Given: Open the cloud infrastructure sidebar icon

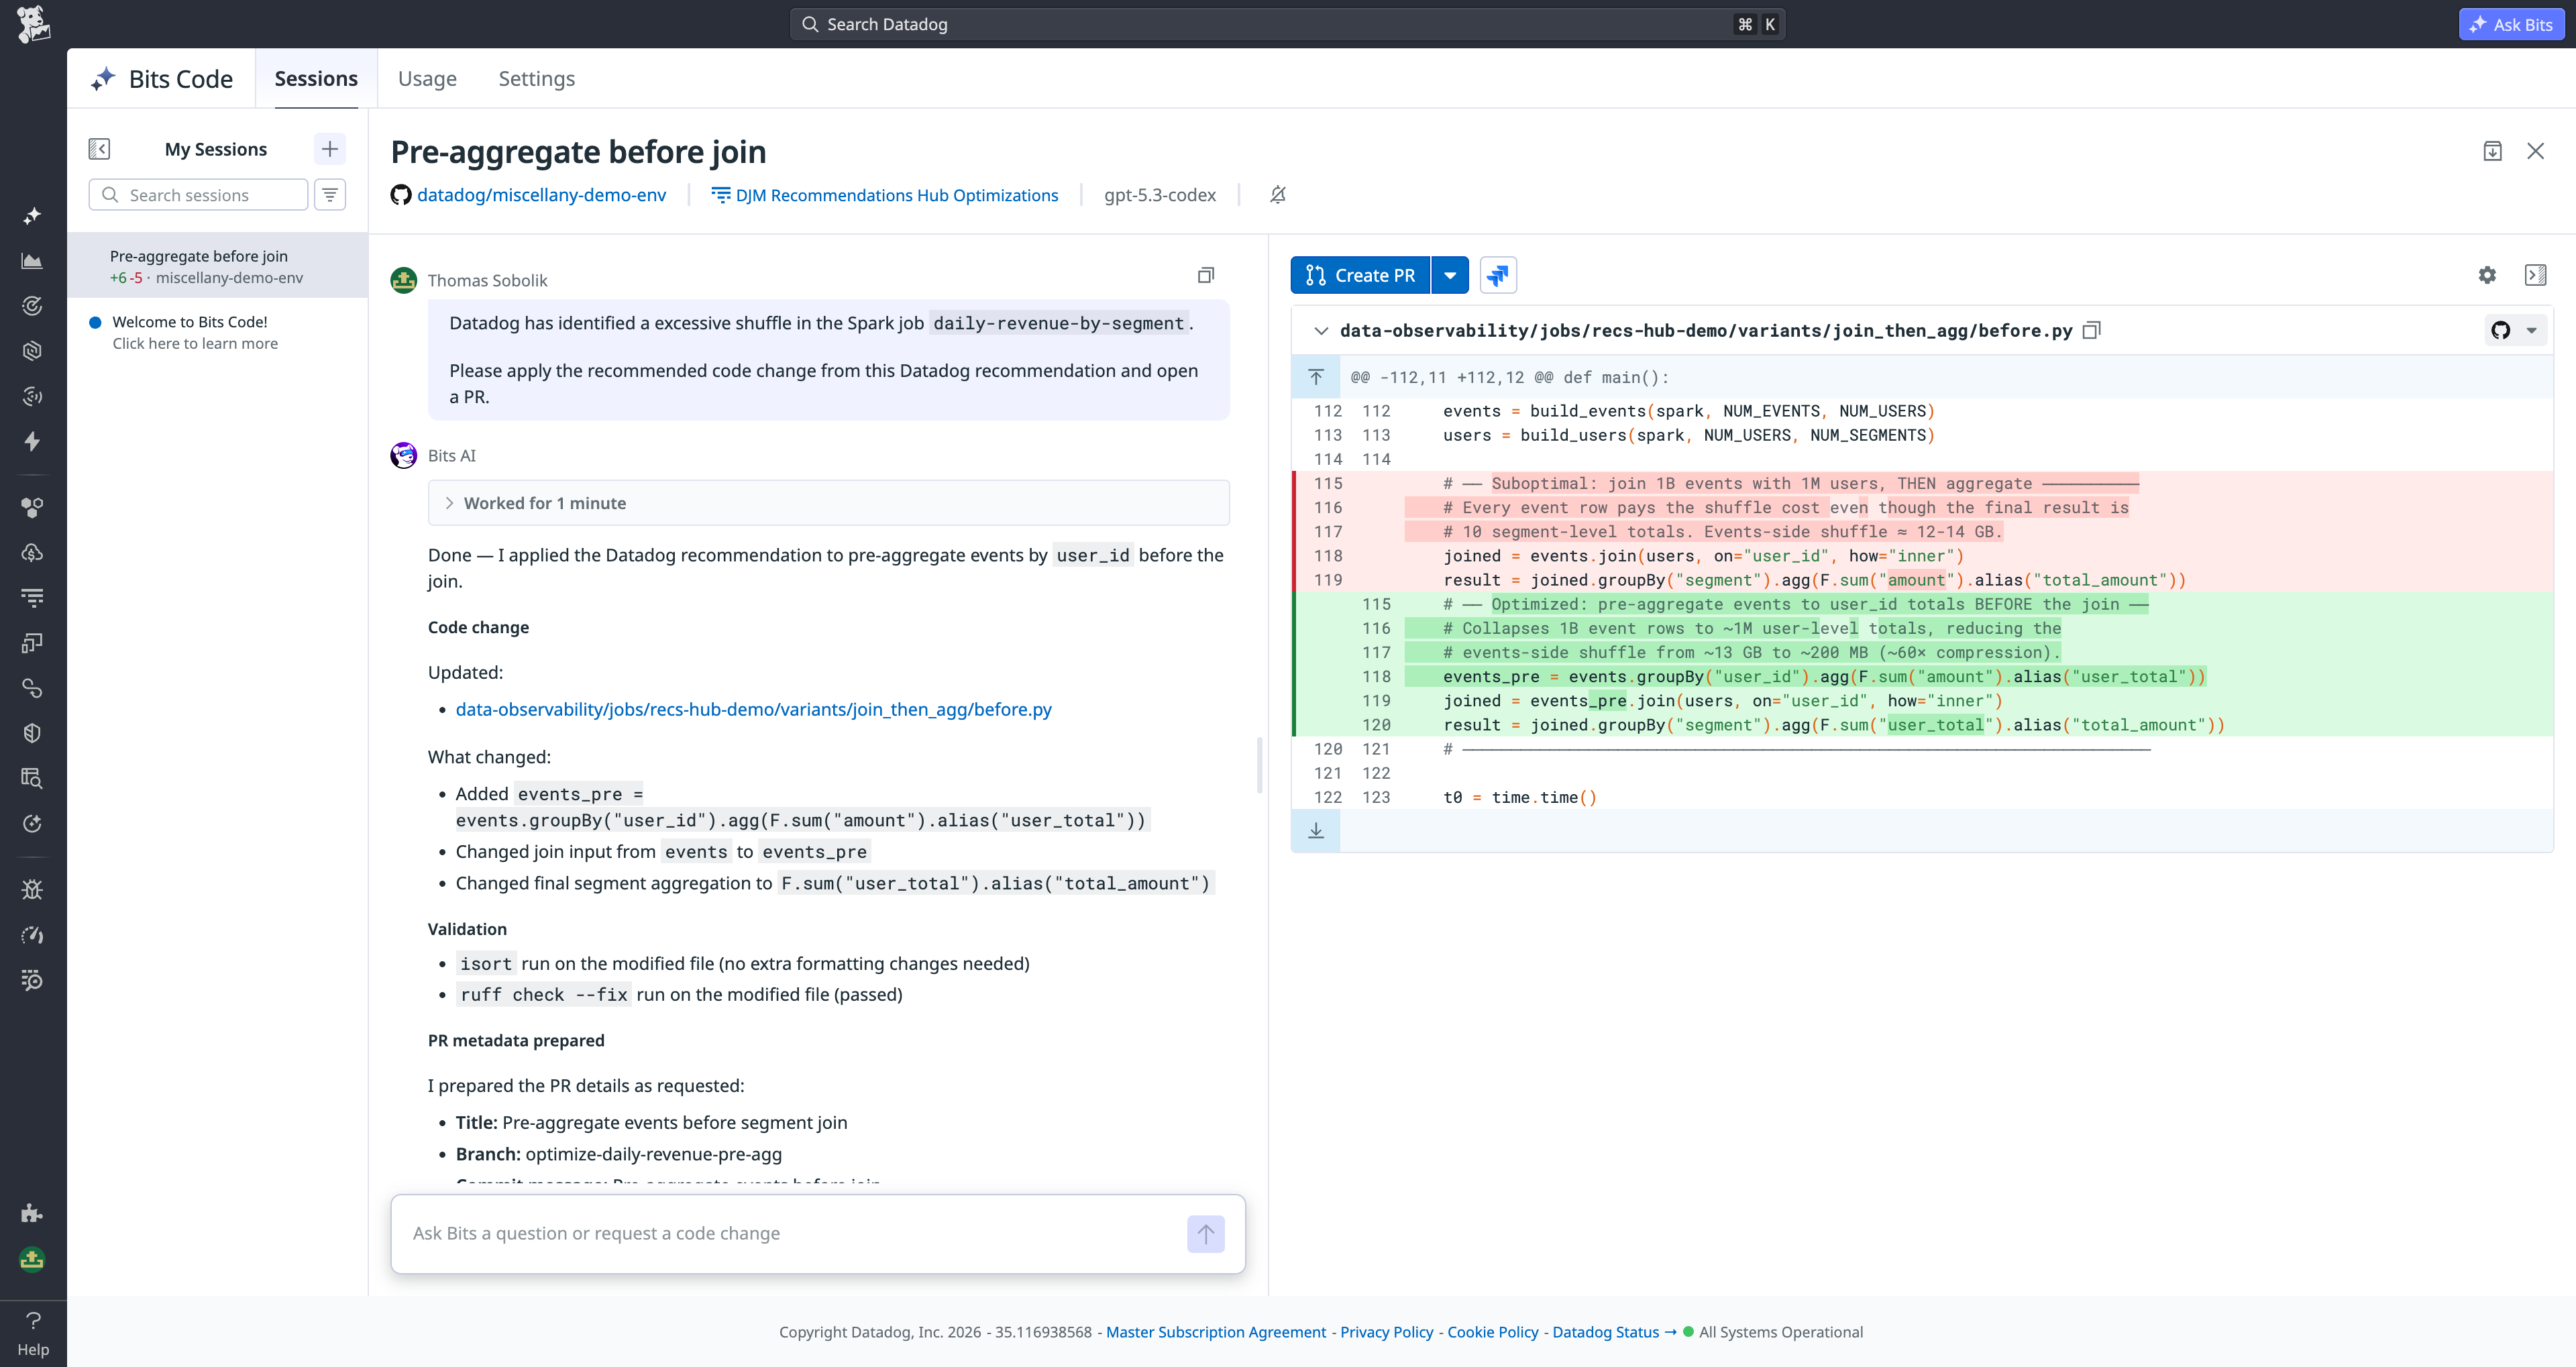Looking at the screenshot, I should 32,553.
